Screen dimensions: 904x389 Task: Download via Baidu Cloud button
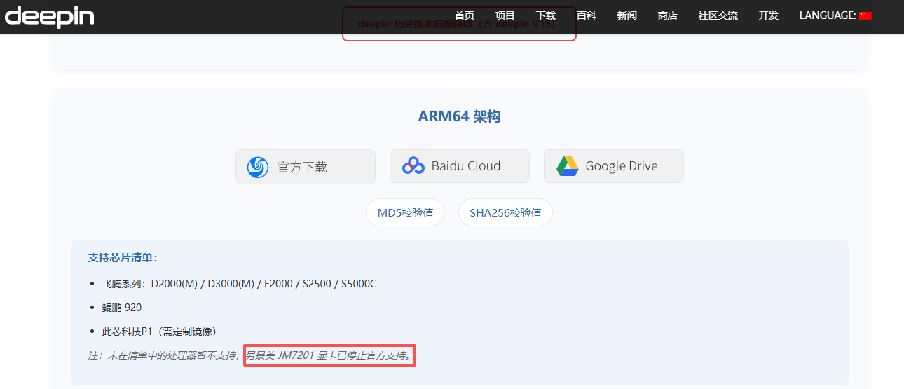point(460,167)
